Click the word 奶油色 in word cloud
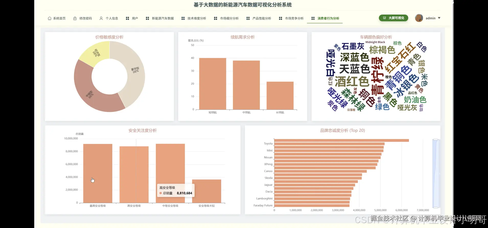Image resolution: width=488 pixels, height=228 pixels. [x=415, y=99]
